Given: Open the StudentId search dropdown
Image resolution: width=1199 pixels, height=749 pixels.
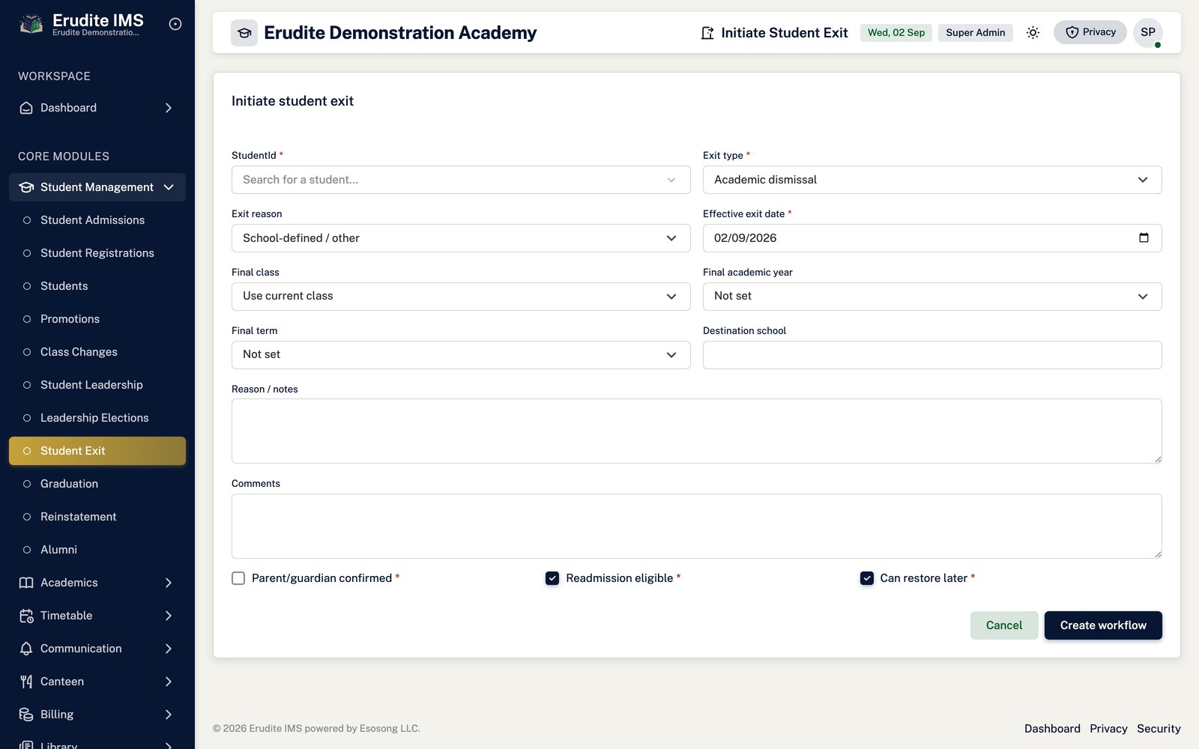Looking at the screenshot, I should pyautogui.click(x=461, y=180).
